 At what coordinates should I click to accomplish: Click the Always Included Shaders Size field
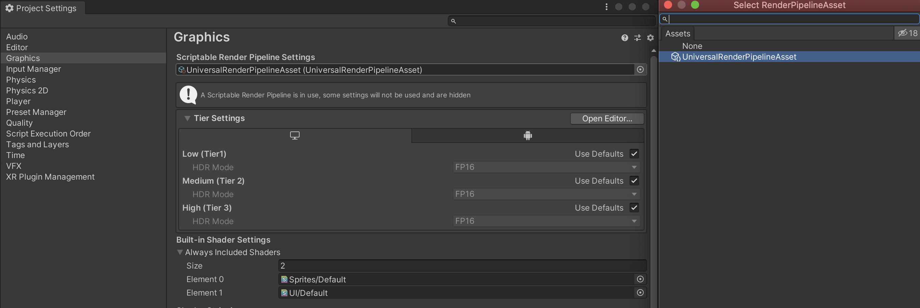pos(462,266)
